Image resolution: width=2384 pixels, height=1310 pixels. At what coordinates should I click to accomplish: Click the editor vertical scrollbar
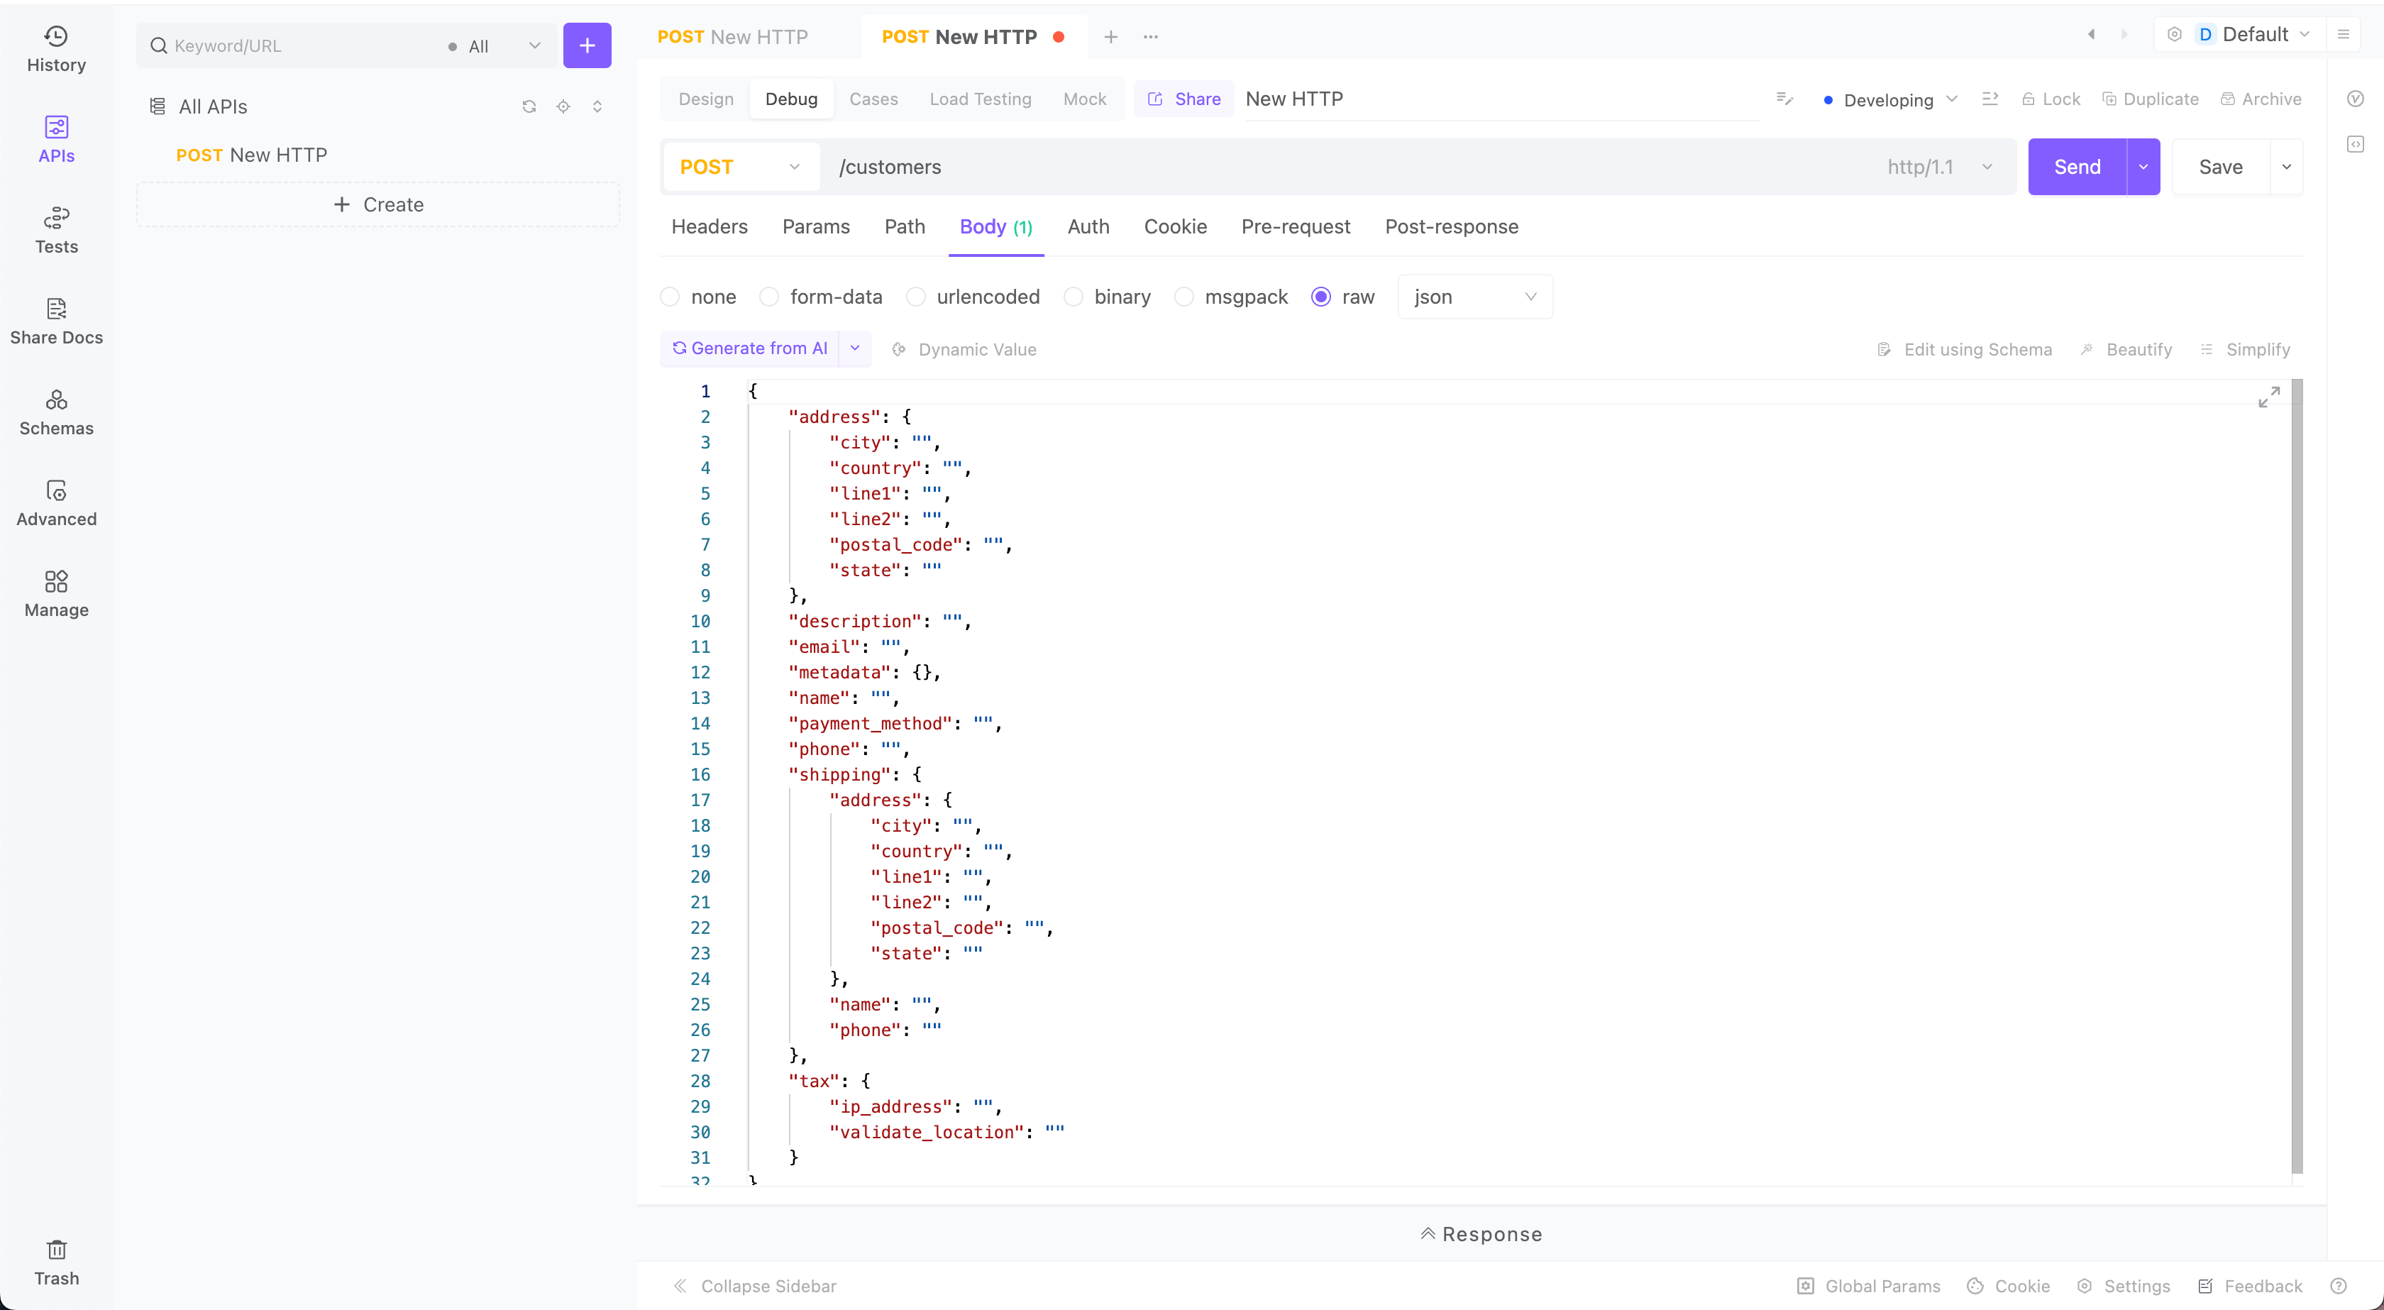coord(2297,776)
